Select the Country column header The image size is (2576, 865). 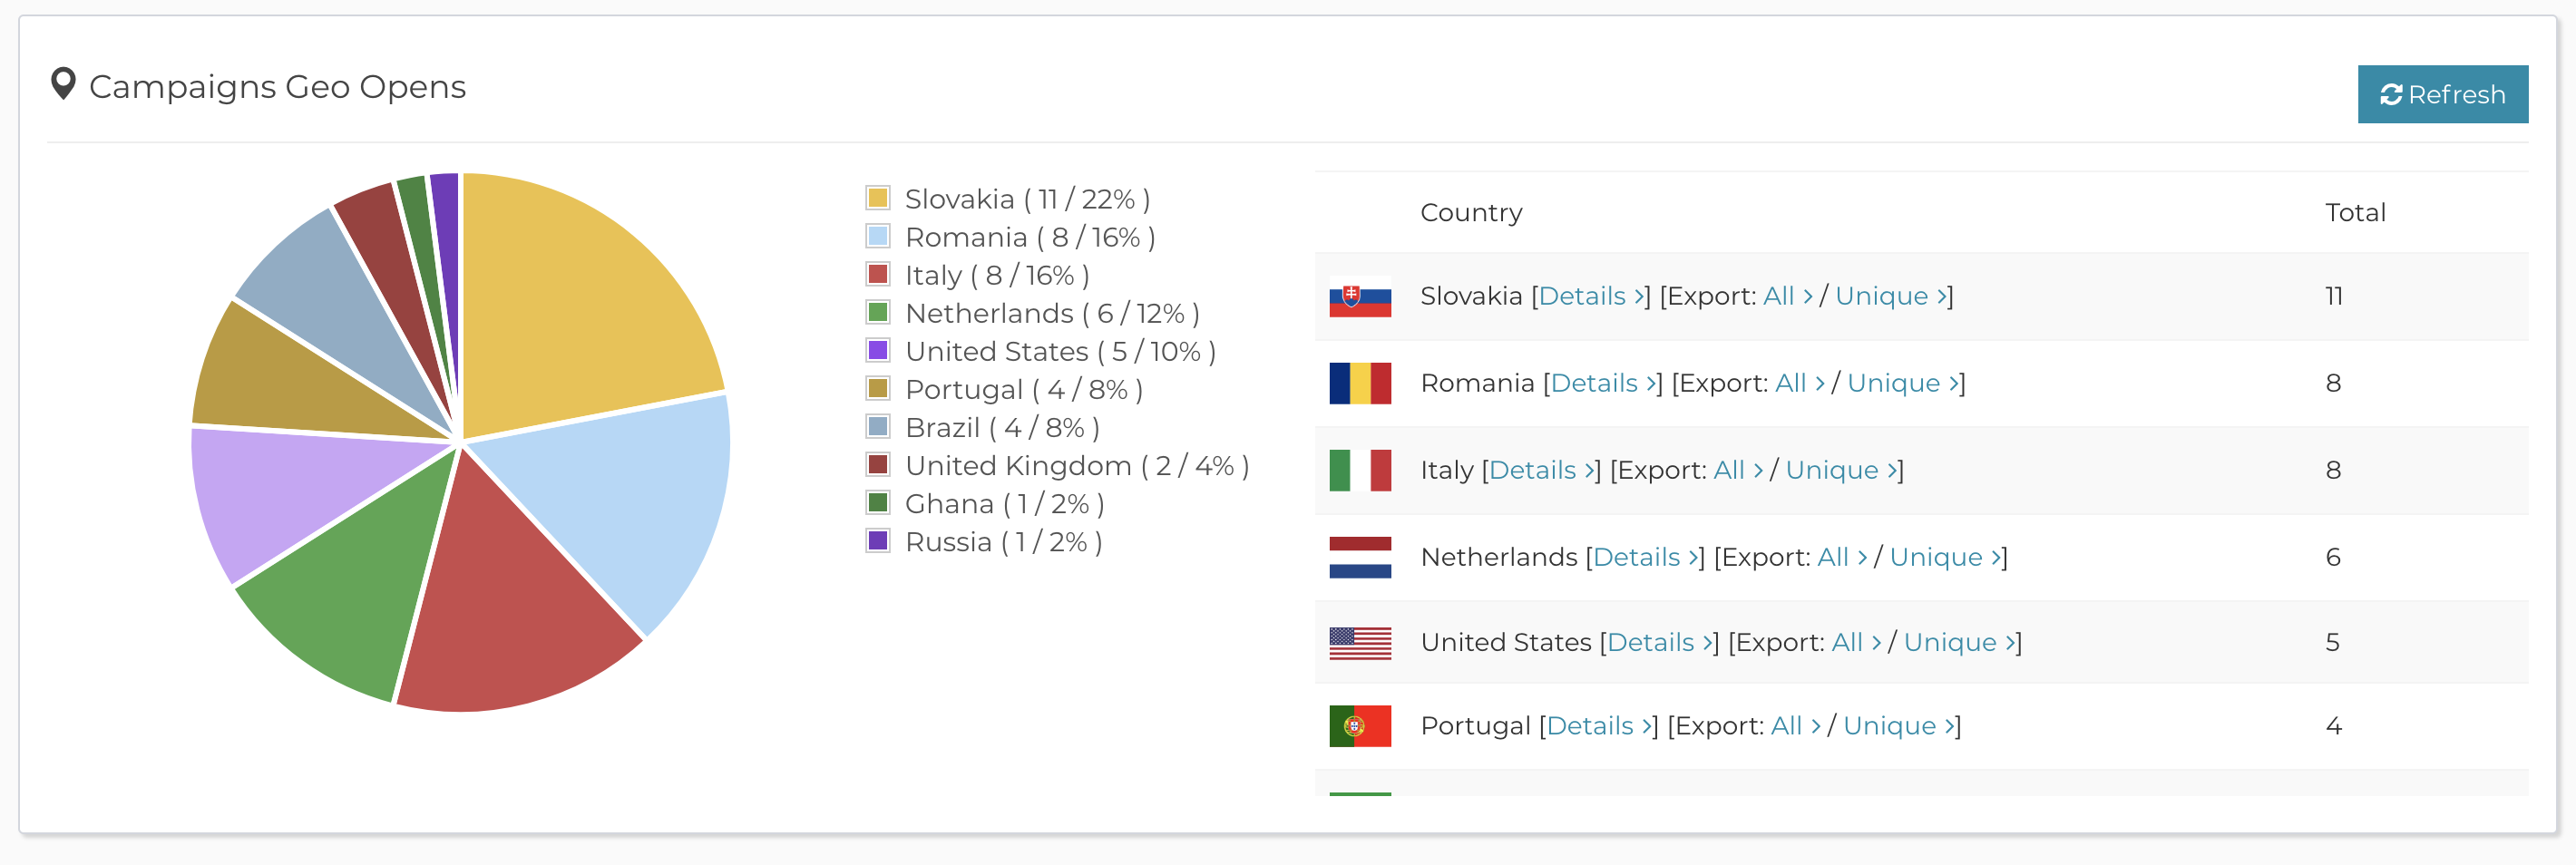[x=1471, y=212]
